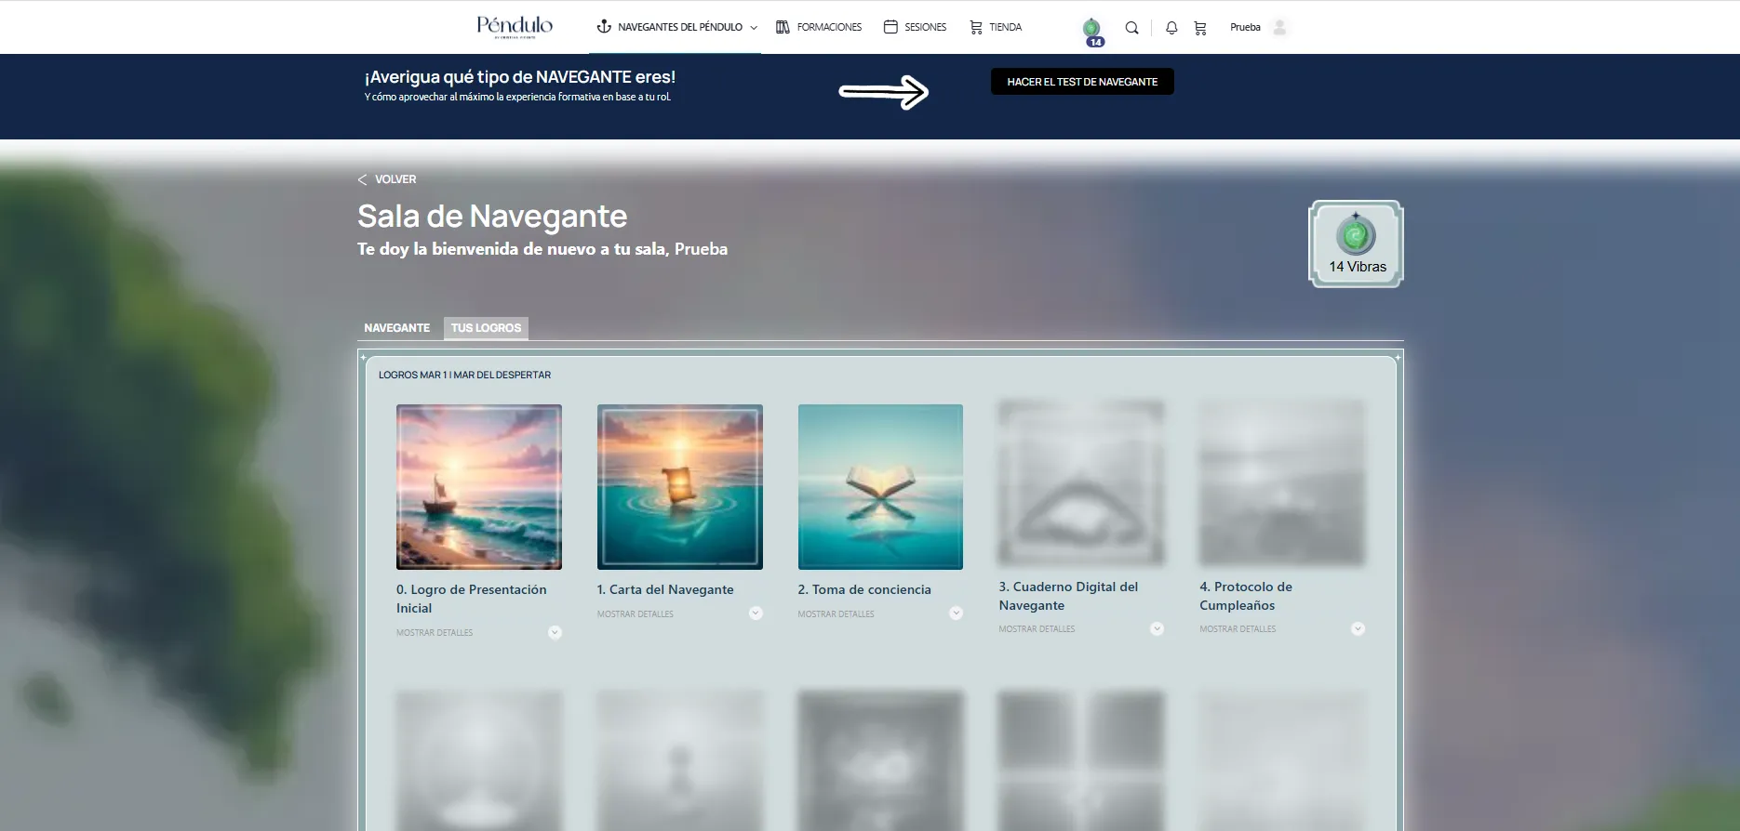Click the heading 'LOGROS MAR 1 | MAR DEL DESPERTAR'
Viewport: 1740px width, 831px height.
[464, 376]
